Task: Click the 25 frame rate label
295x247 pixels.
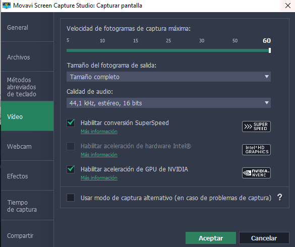Action: coord(168,41)
